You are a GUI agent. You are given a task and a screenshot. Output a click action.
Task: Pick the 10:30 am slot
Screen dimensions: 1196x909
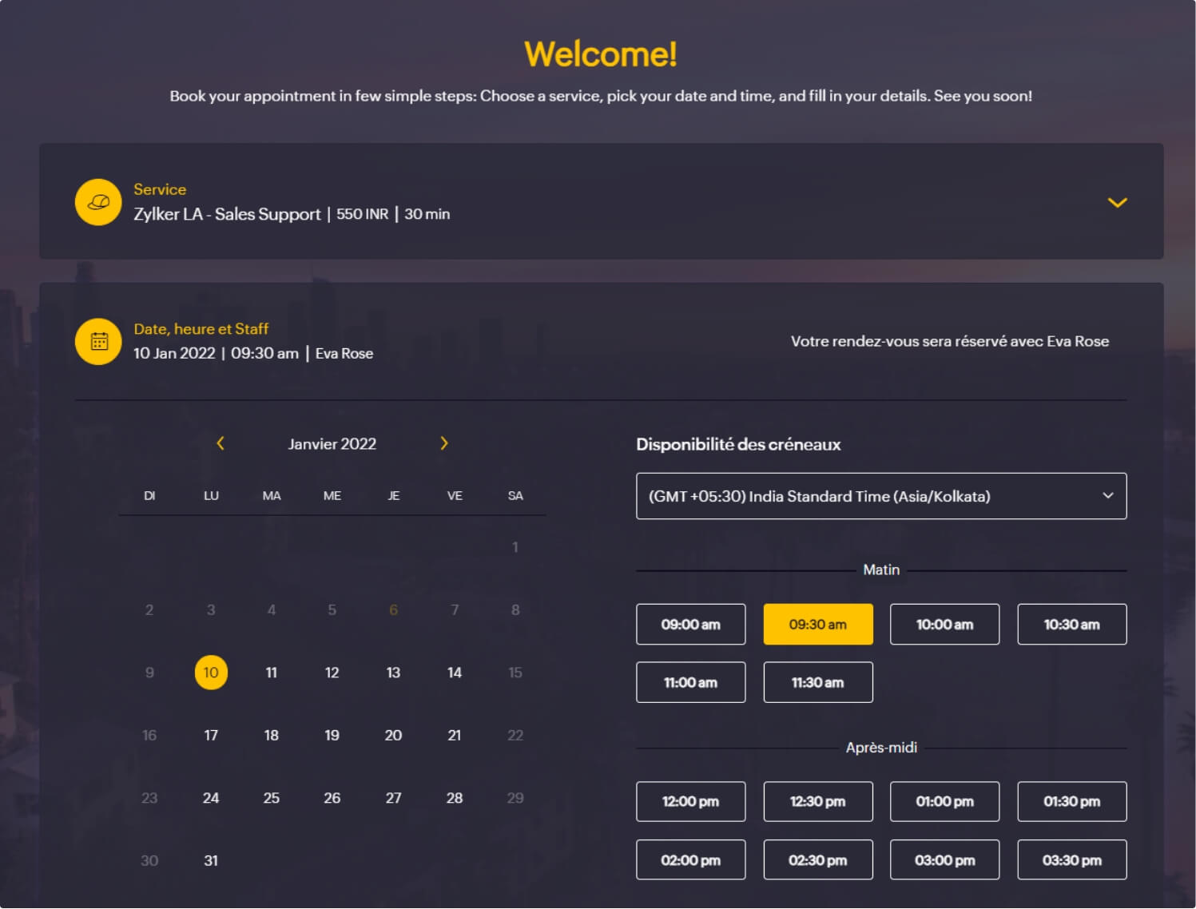pos(1071,625)
